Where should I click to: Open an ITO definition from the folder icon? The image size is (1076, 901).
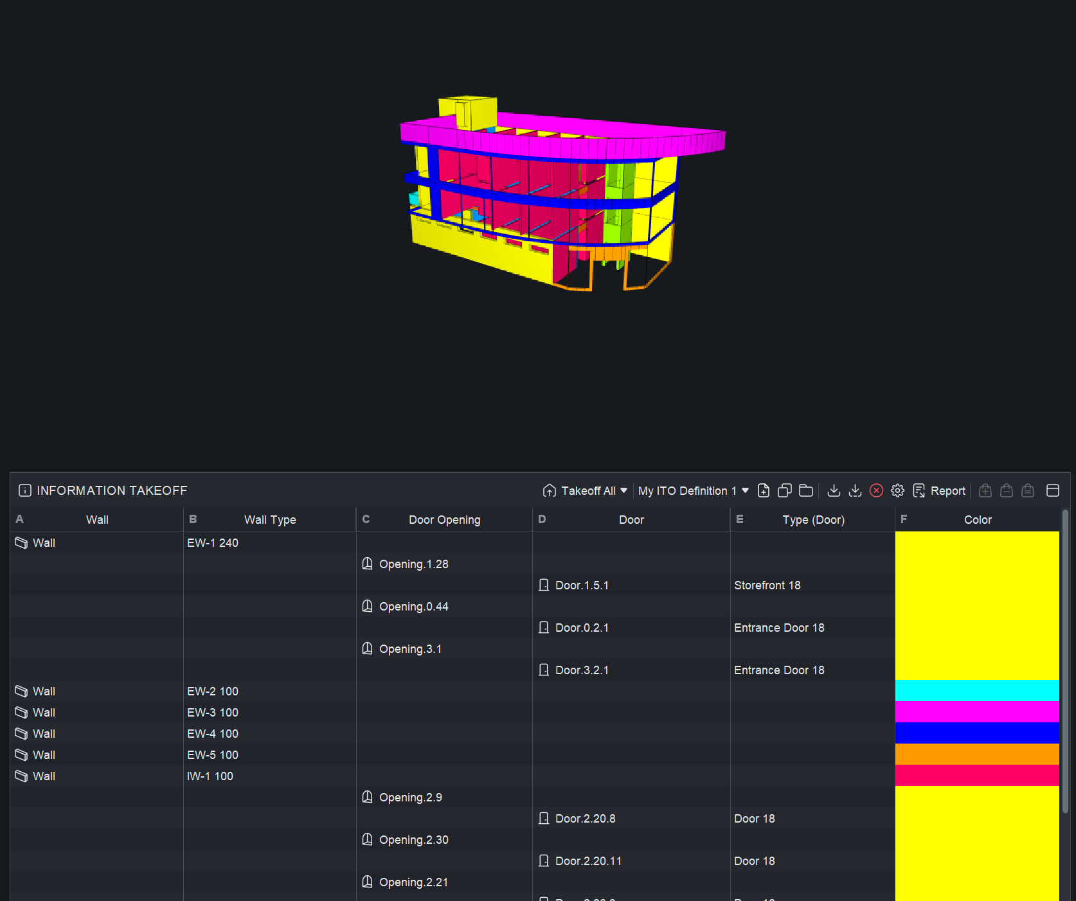(806, 491)
